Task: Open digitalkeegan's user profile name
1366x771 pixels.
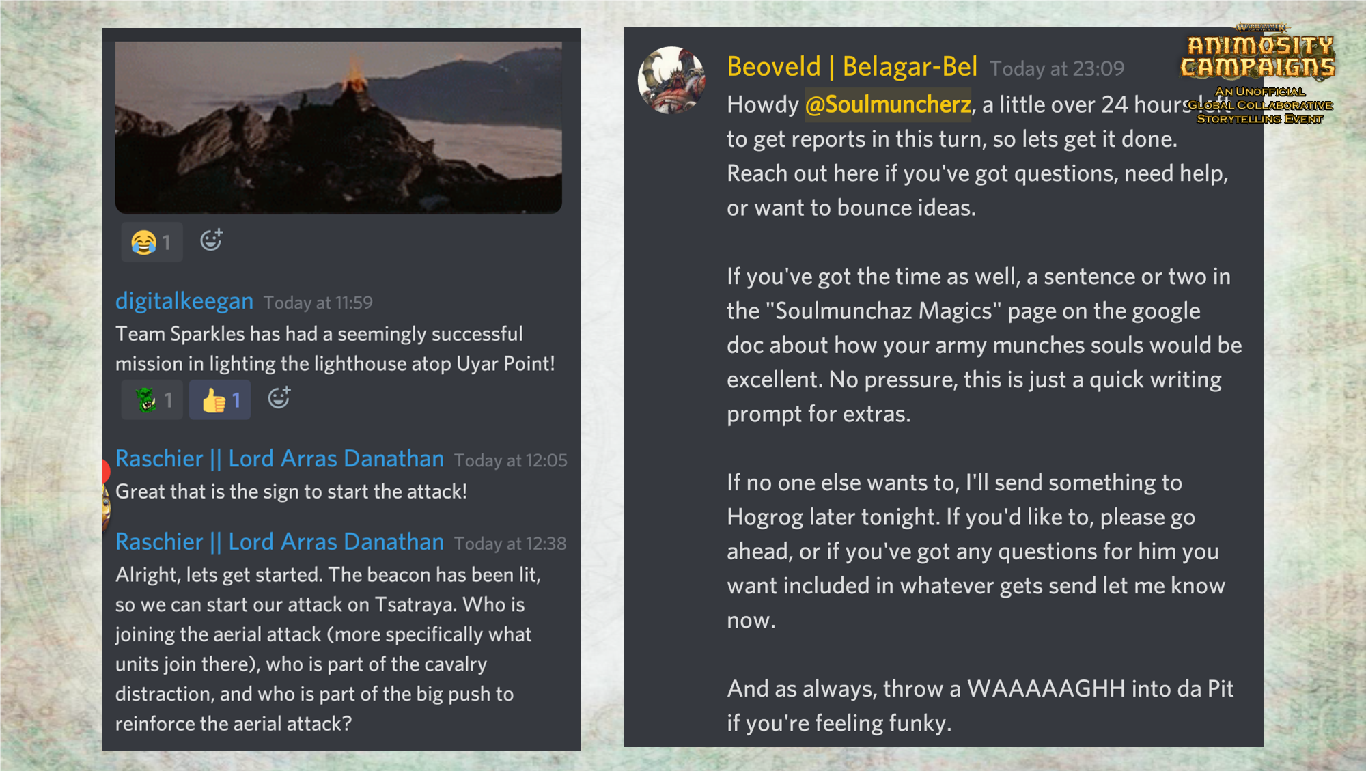Action: click(x=184, y=301)
